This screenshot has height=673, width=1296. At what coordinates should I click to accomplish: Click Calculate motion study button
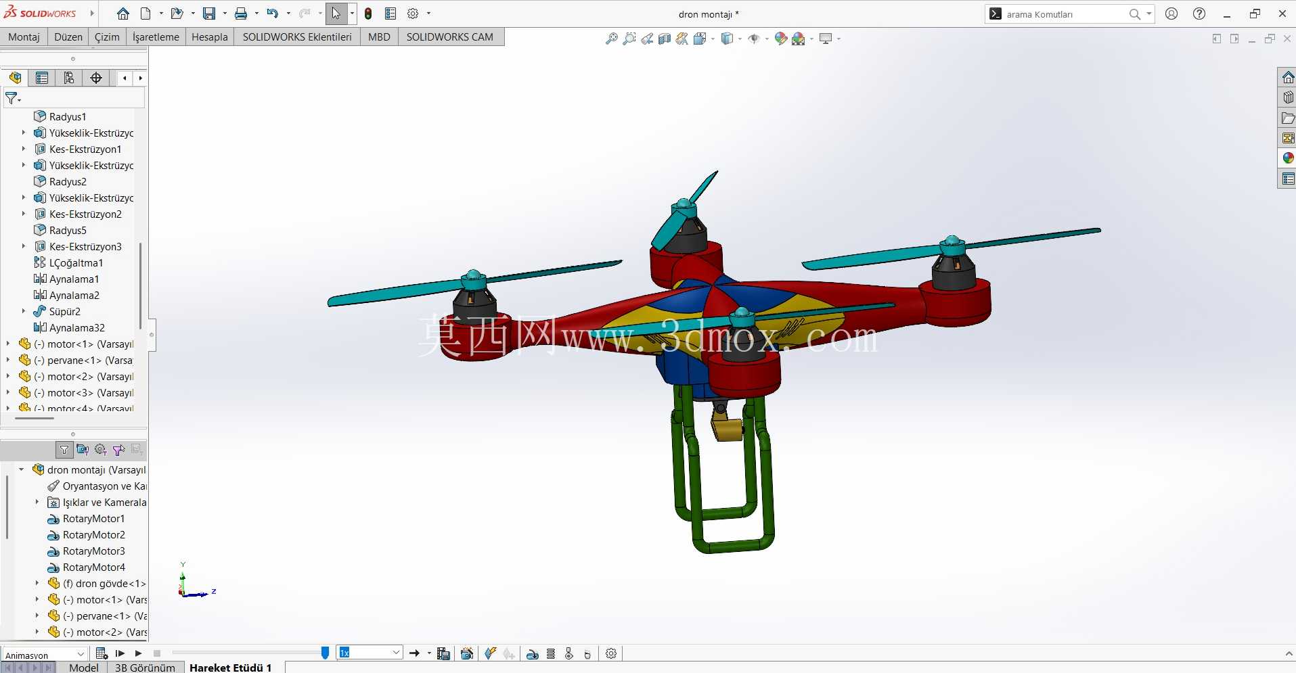click(102, 653)
